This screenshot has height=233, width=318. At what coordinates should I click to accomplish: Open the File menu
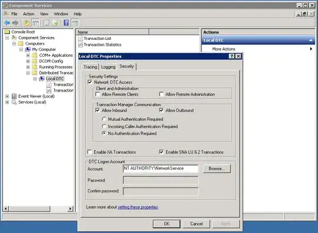(14, 14)
